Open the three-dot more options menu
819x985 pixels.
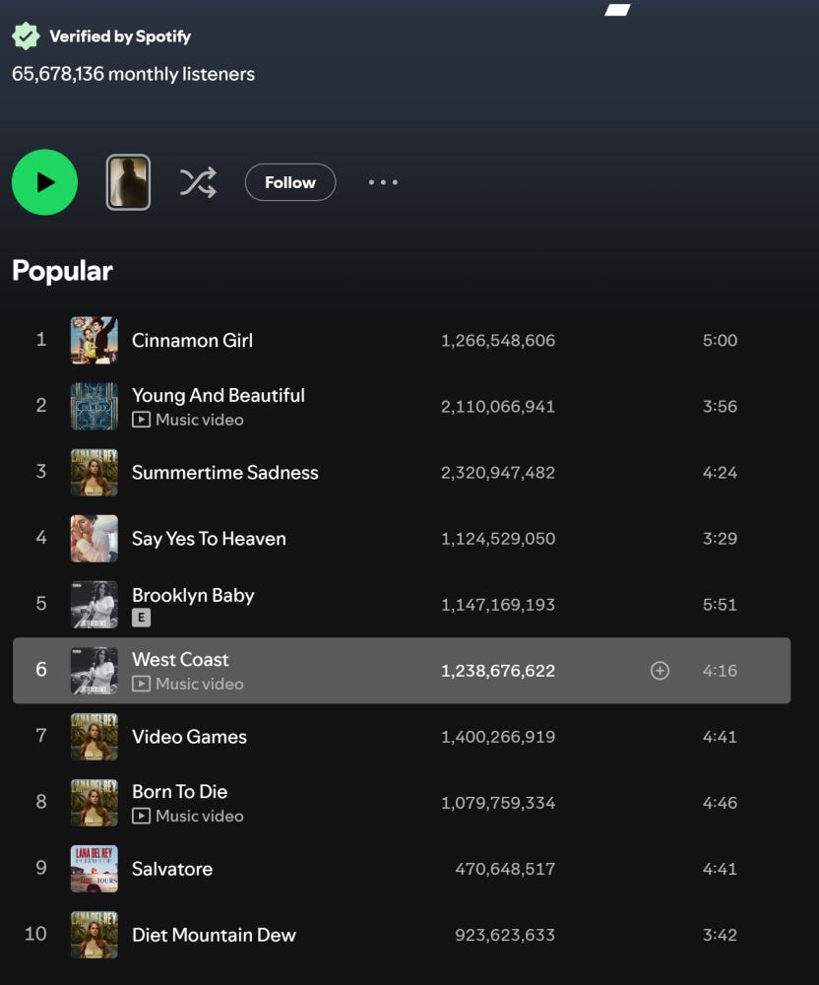click(x=383, y=182)
